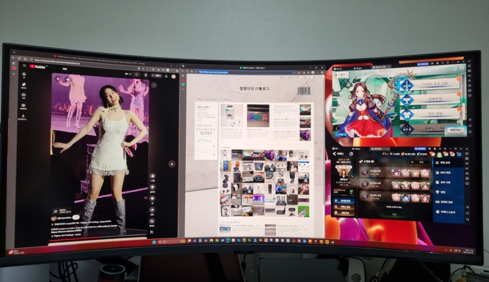Open the YouTube account avatar menu
This screenshot has height=282, width=489.
tap(174, 76)
